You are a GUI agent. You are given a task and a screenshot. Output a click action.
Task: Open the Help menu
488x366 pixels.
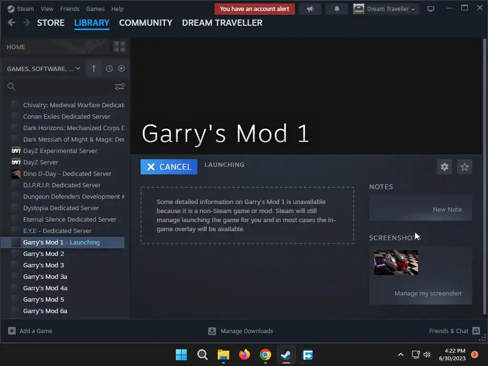tap(117, 9)
